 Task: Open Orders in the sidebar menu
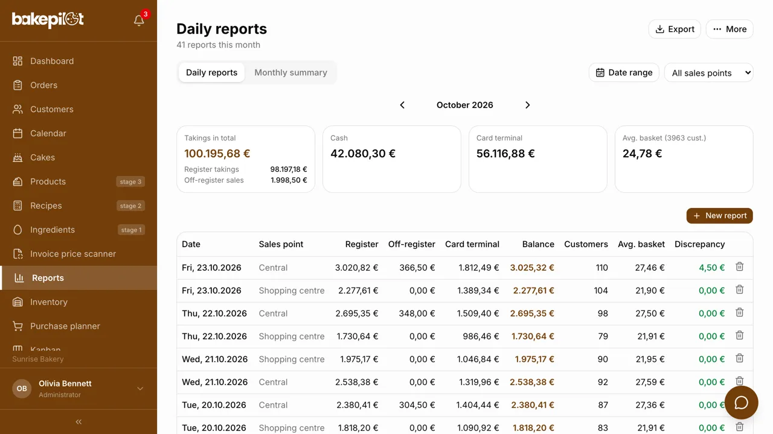(x=79, y=85)
